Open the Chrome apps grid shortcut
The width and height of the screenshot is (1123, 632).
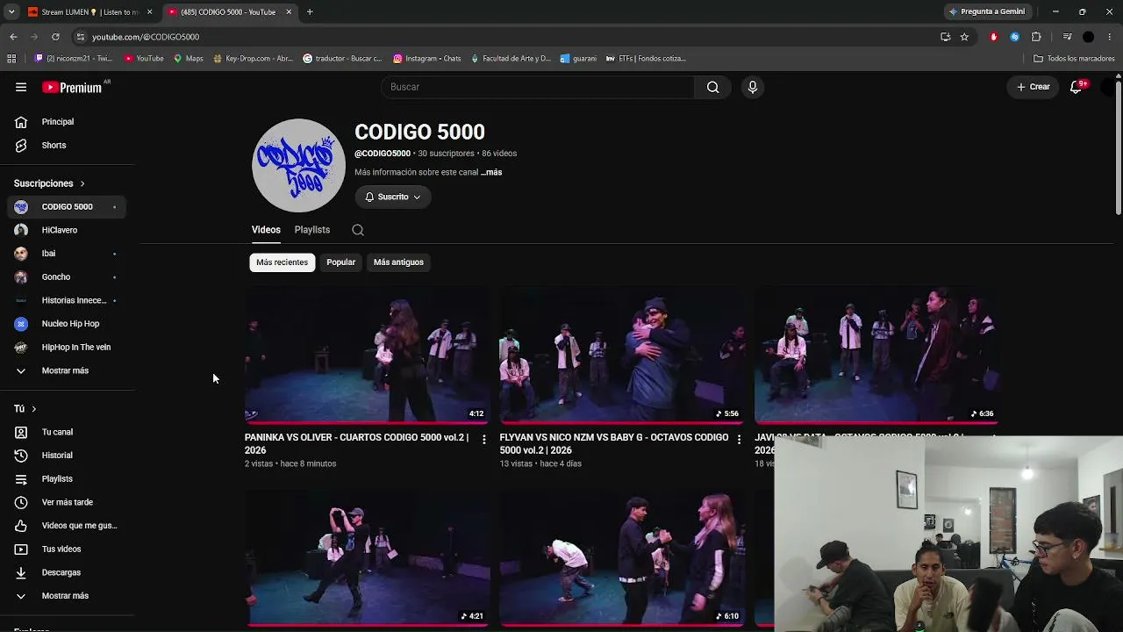pos(11,59)
